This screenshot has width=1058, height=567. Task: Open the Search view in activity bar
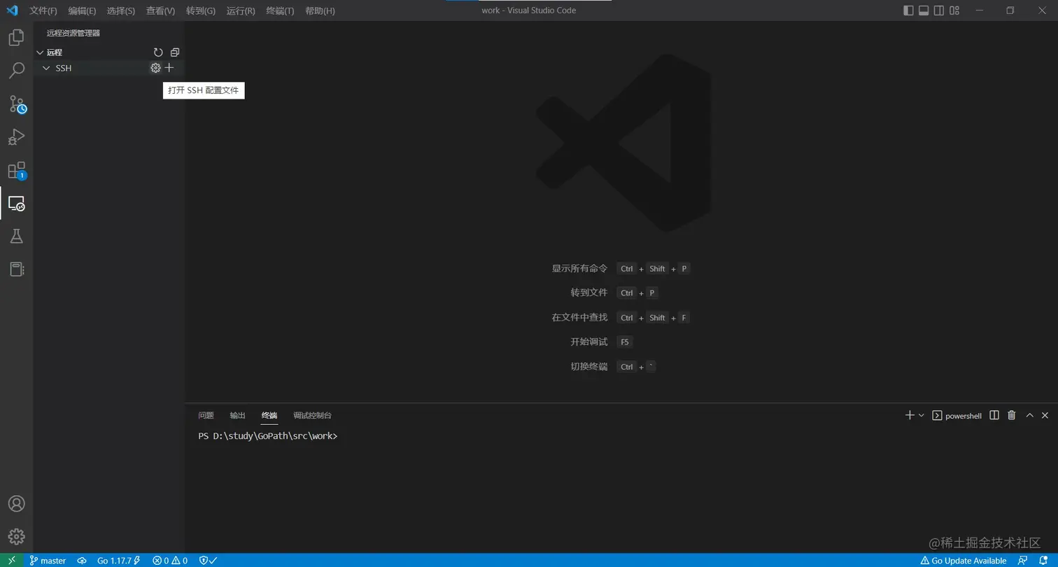point(16,70)
